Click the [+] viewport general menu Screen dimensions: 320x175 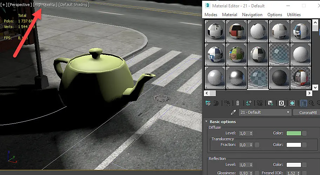coord(4,5)
